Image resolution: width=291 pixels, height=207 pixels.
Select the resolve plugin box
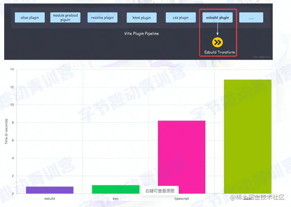(x=103, y=18)
